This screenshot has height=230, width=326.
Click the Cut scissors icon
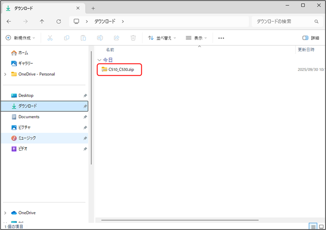(x=50, y=38)
